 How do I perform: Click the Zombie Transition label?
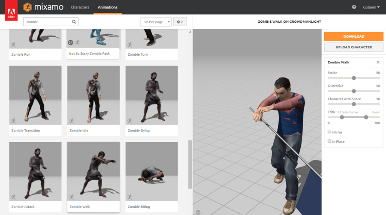(26, 131)
